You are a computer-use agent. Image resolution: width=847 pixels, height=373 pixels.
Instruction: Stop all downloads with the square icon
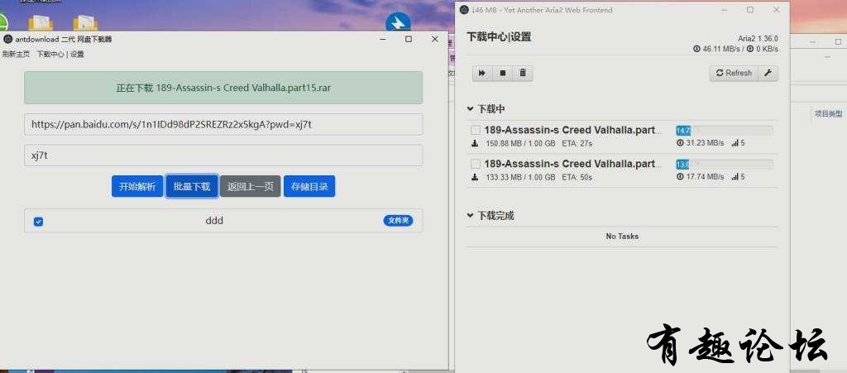coord(502,73)
